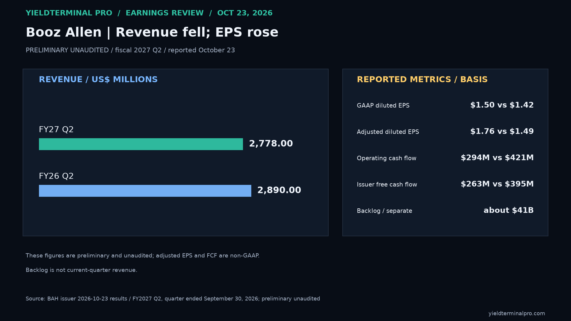Click the 'Operating cash flow' label
Image resolution: width=571 pixels, height=321 pixels.
click(387, 158)
